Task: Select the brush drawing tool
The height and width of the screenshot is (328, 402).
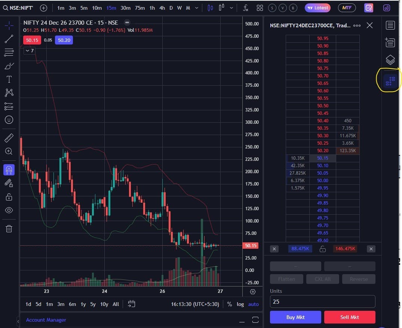Action: point(9,66)
